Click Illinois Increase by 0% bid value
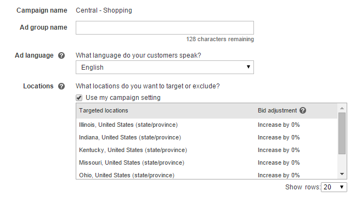 [x=279, y=125]
